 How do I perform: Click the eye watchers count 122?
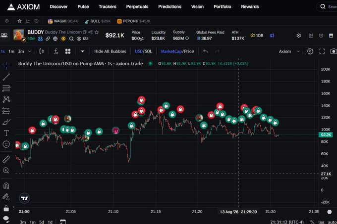point(83,39)
